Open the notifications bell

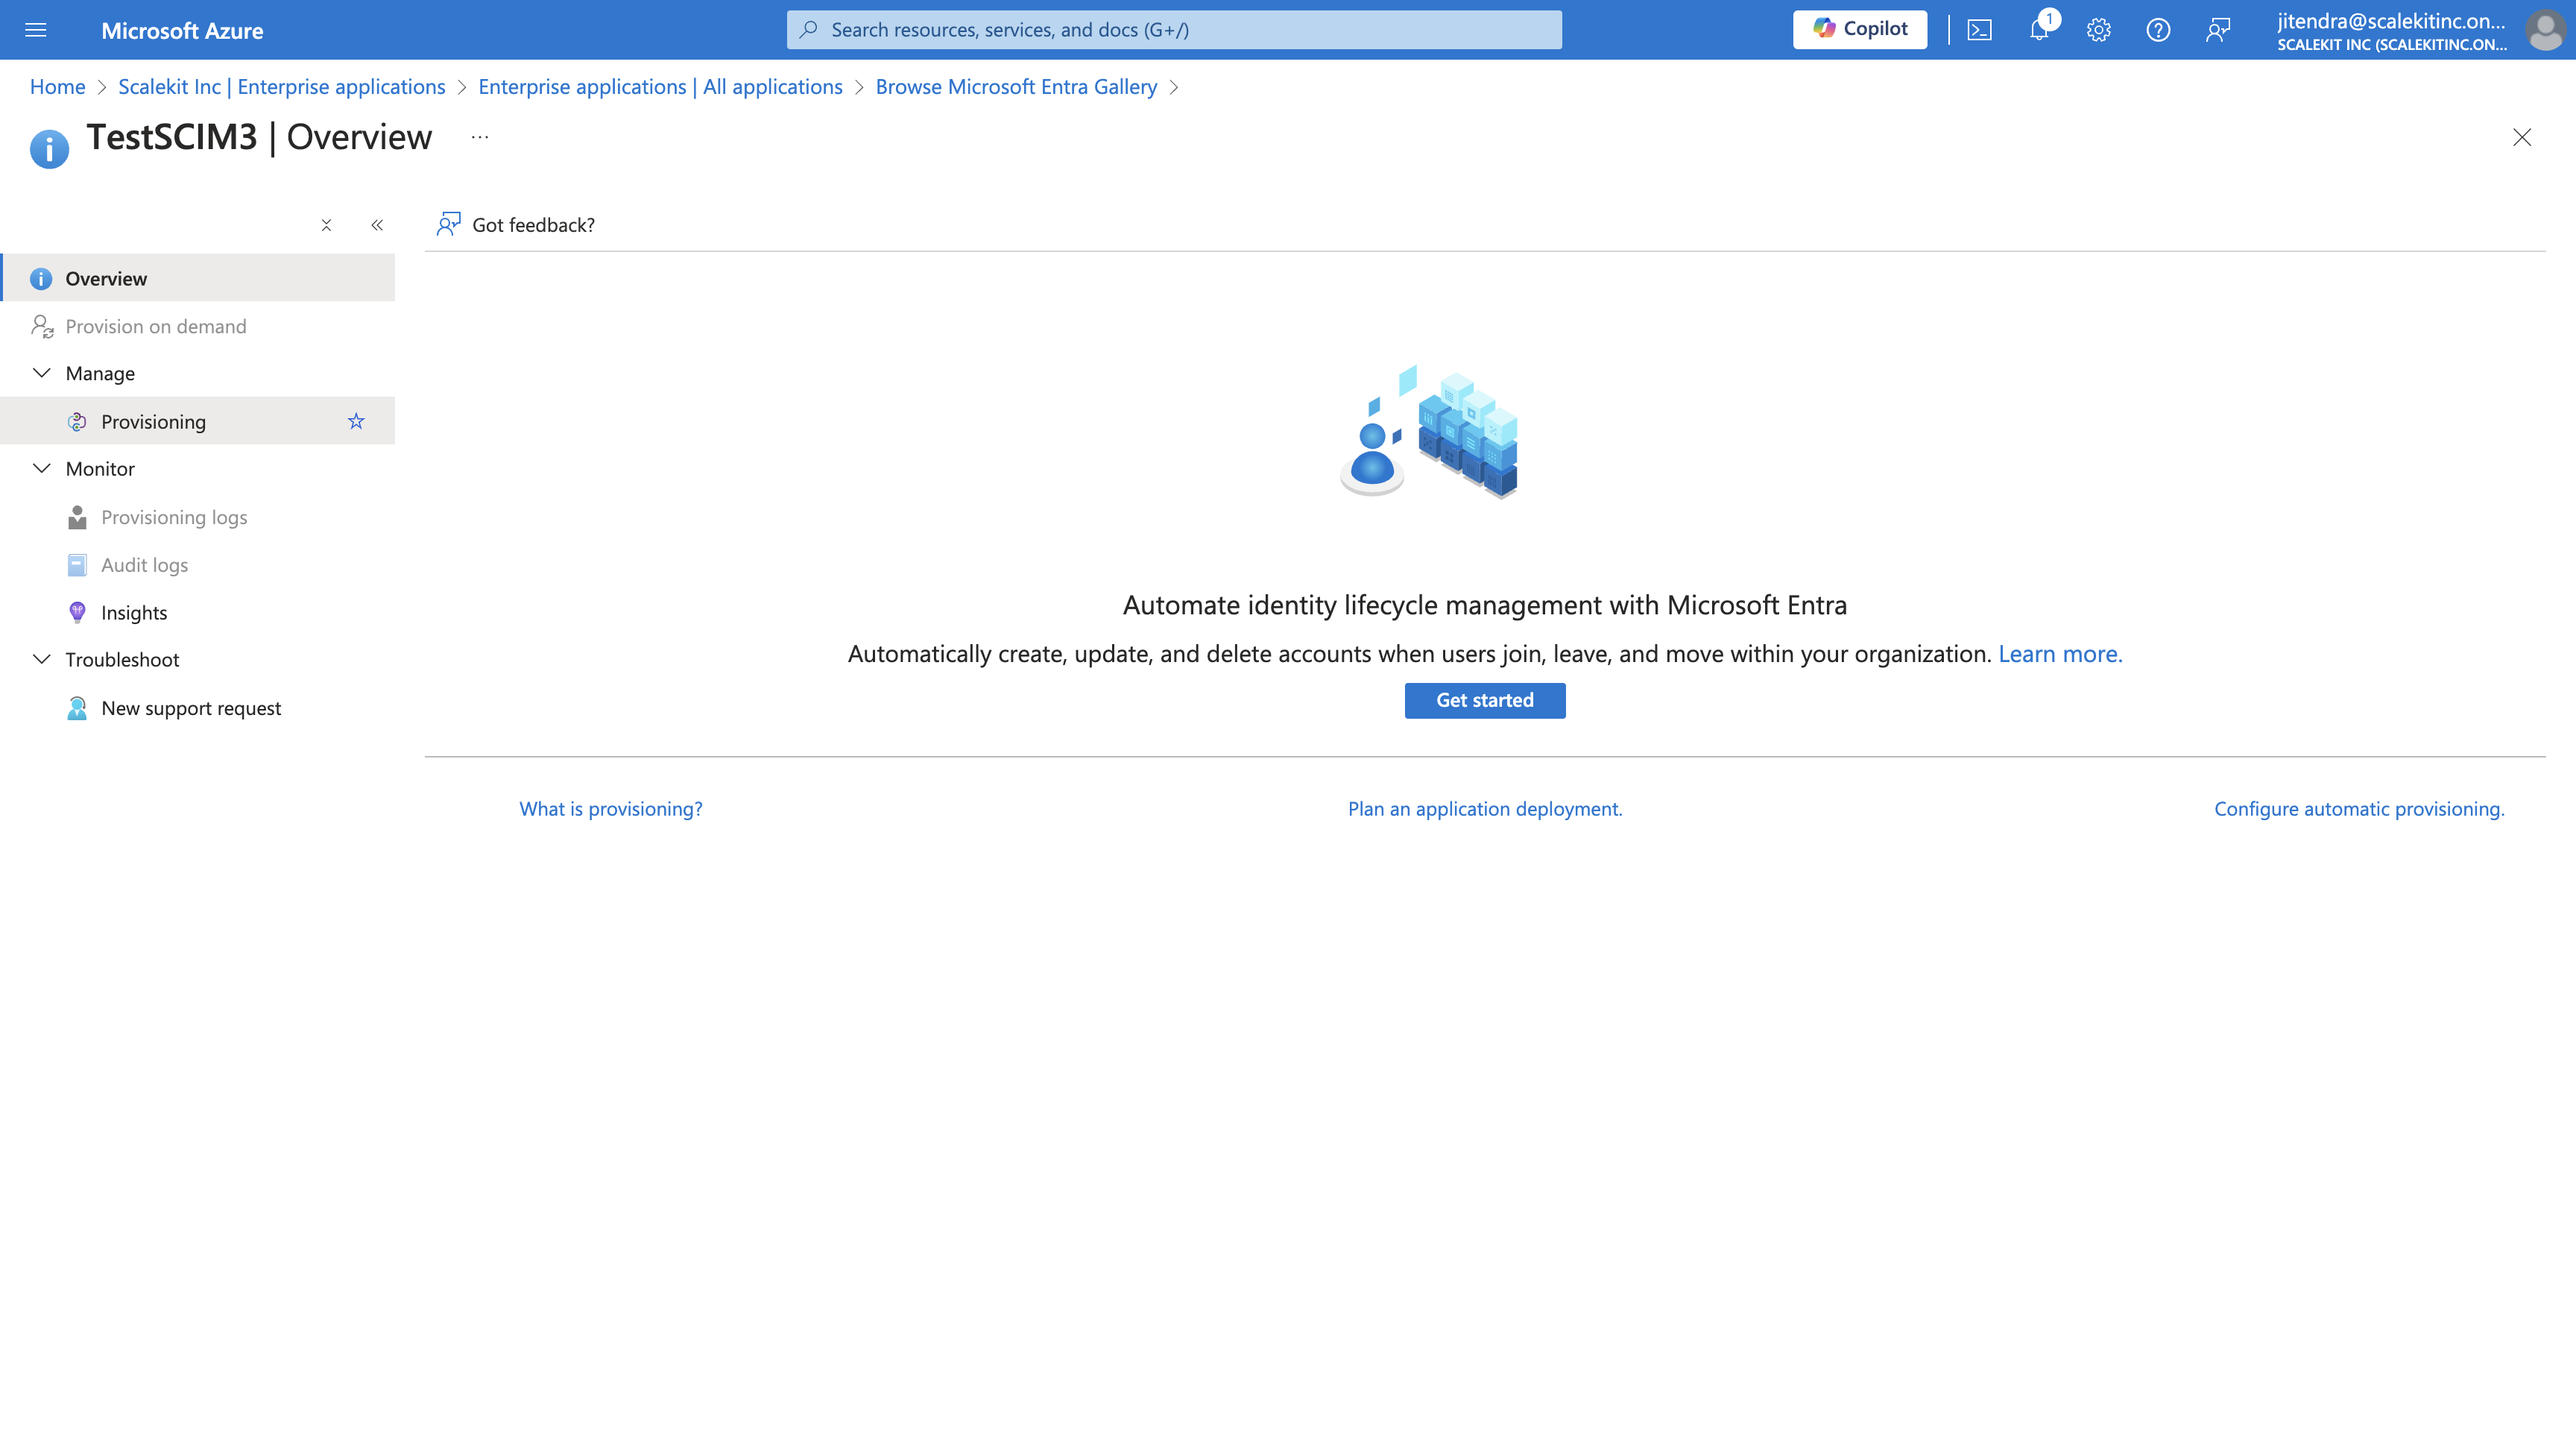pos(2039,30)
